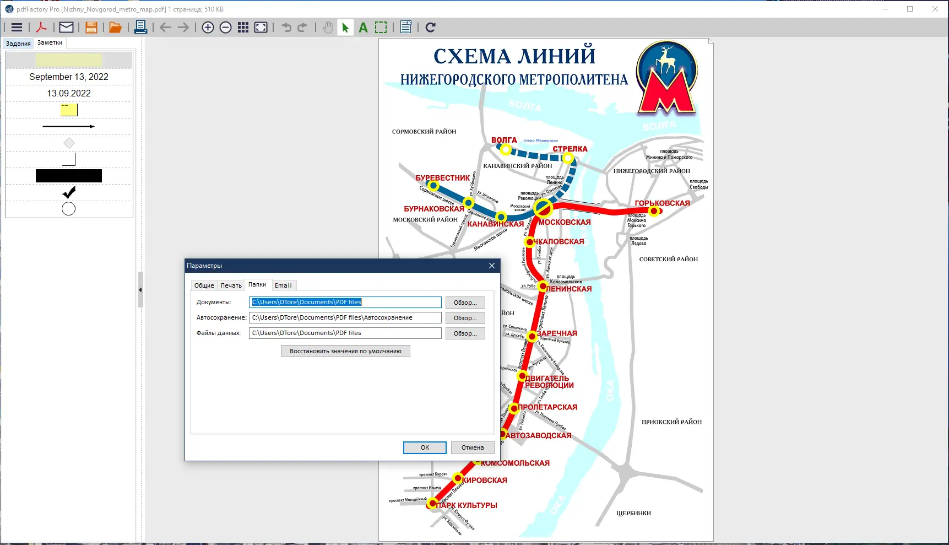Undo the last action
949x545 pixels.
click(286, 28)
